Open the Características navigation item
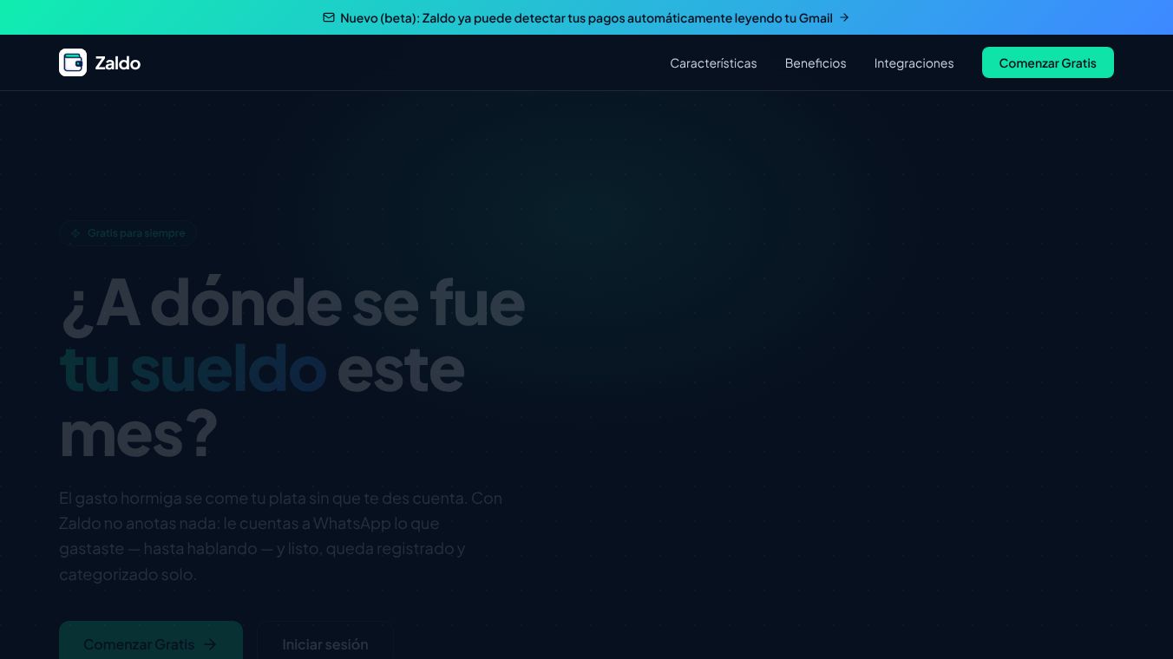This screenshot has width=1173, height=659. pyautogui.click(x=713, y=63)
